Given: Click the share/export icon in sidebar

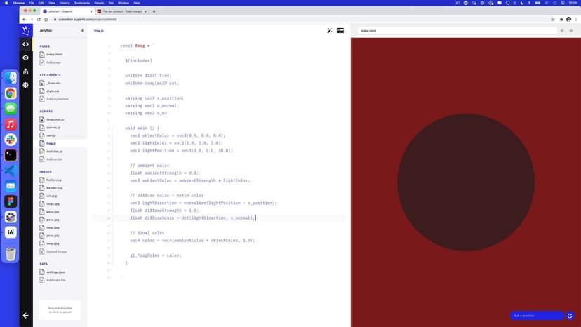Looking at the screenshot, I should tap(26, 71).
